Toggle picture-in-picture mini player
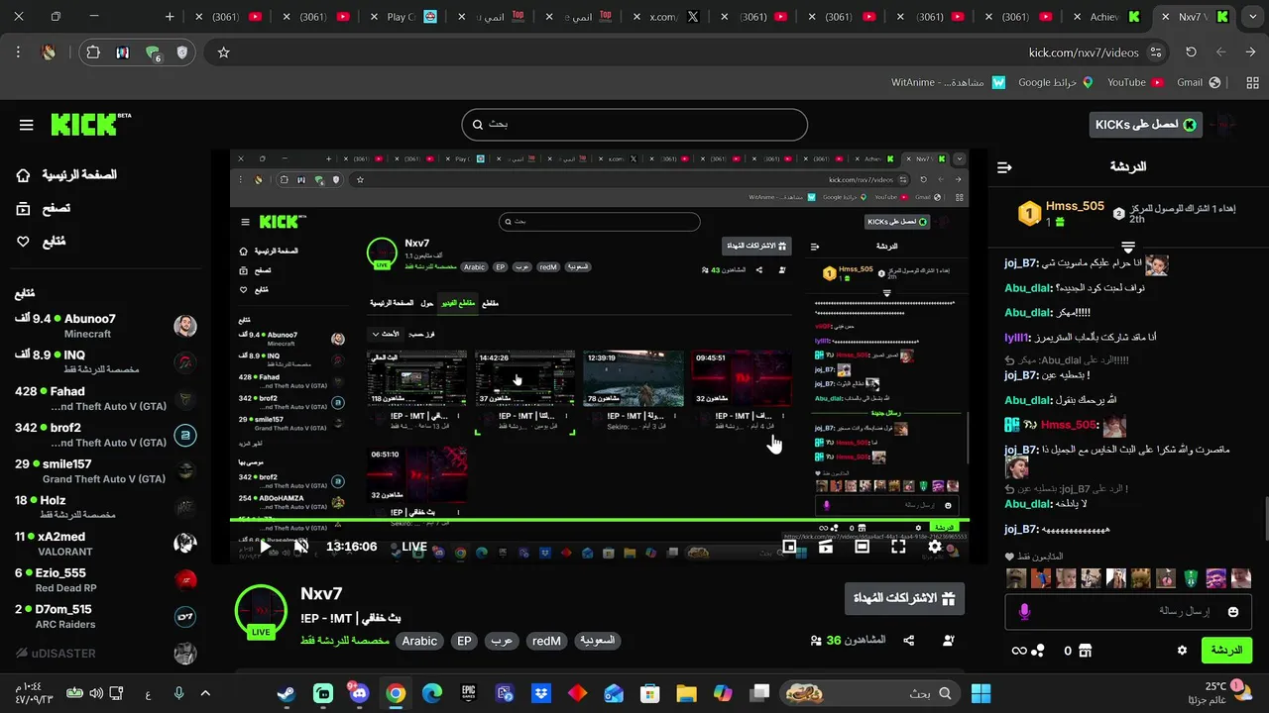This screenshot has width=1269, height=713. coord(790,546)
